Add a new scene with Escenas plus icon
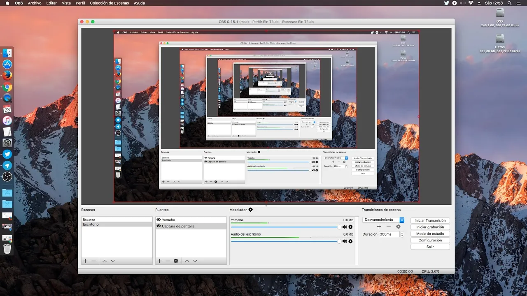 85,261
